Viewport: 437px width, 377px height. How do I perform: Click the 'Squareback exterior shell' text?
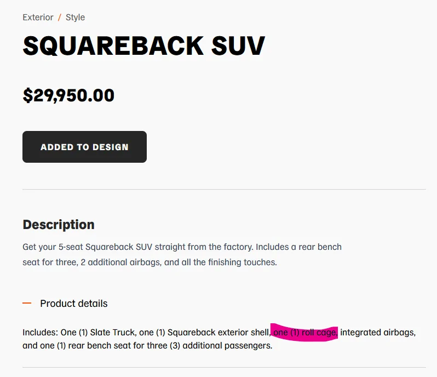tap(218, 333)
